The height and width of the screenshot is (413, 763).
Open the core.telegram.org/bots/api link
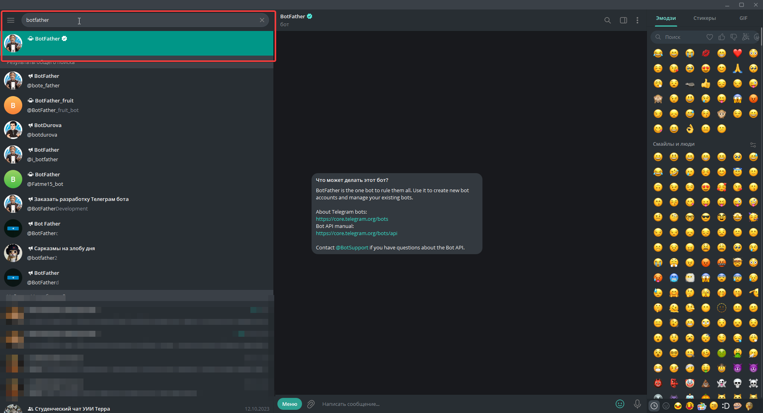coord(356,234)
